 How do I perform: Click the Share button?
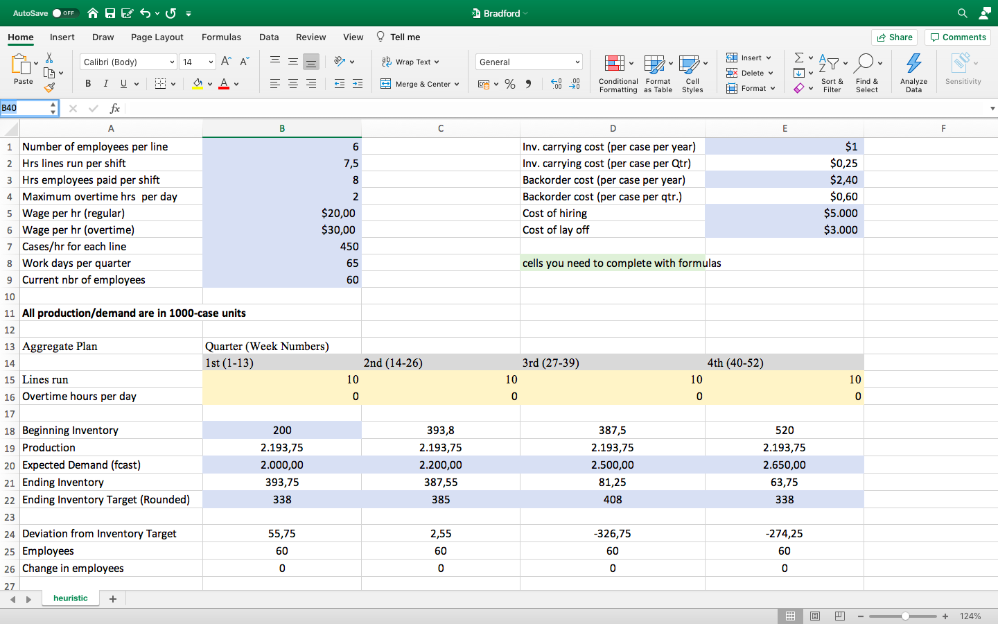[x=894, y=37]
